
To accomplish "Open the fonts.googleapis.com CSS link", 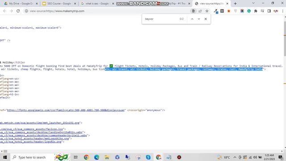I will pyautogui.click(x=66, y=110).
